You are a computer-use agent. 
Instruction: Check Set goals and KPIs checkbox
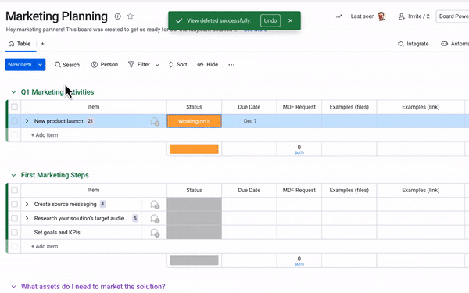[x=14, y=232]
